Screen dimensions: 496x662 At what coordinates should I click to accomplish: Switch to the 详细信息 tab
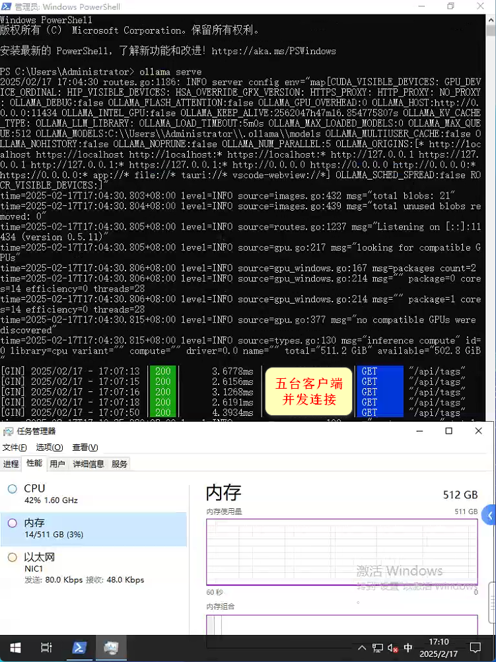tap(89, 464)
